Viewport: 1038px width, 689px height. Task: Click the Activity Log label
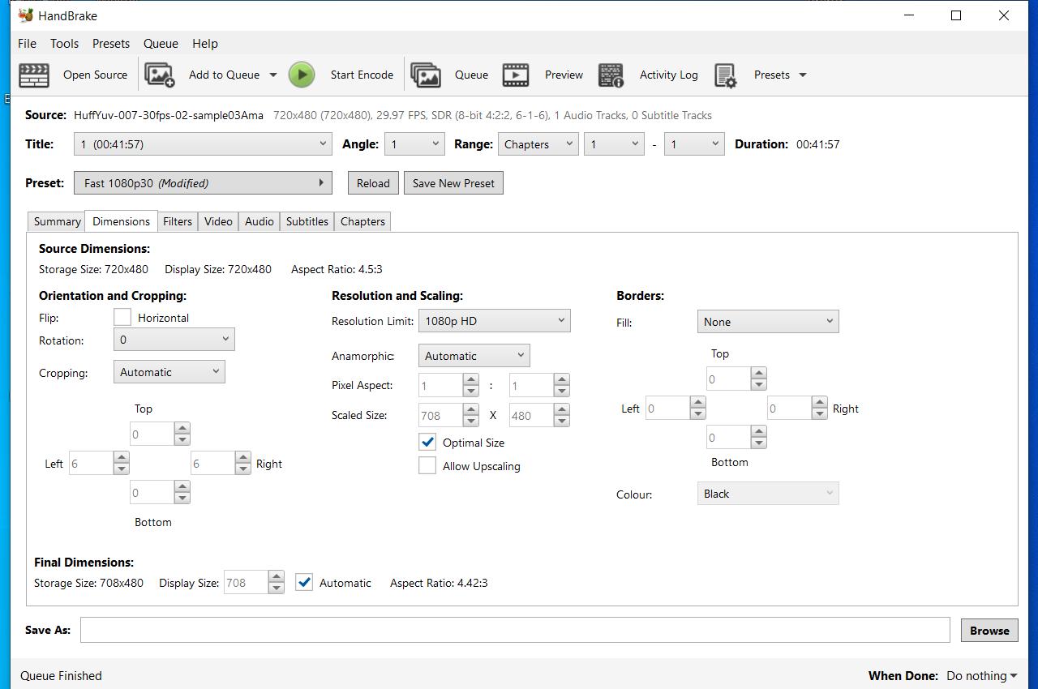pos(668,75)
